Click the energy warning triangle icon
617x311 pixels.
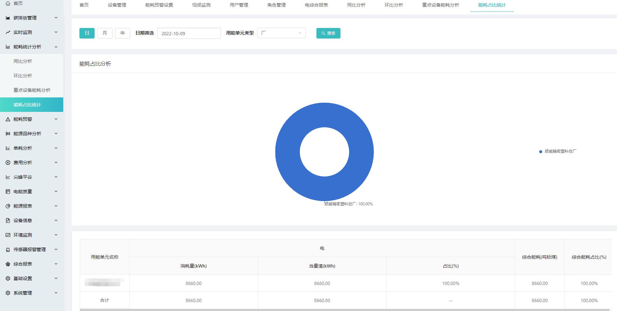(x=8, y=119)
